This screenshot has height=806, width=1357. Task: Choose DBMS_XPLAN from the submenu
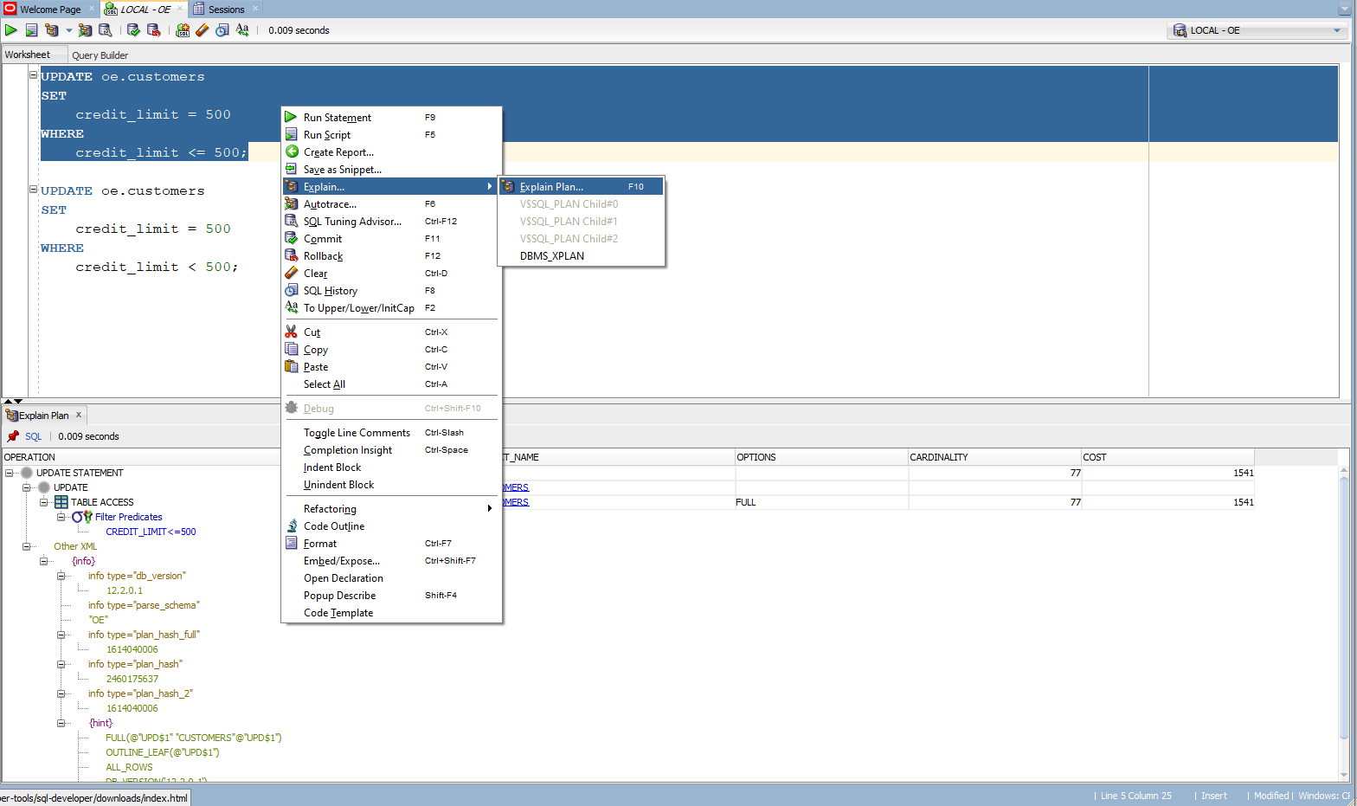[582, 256]
